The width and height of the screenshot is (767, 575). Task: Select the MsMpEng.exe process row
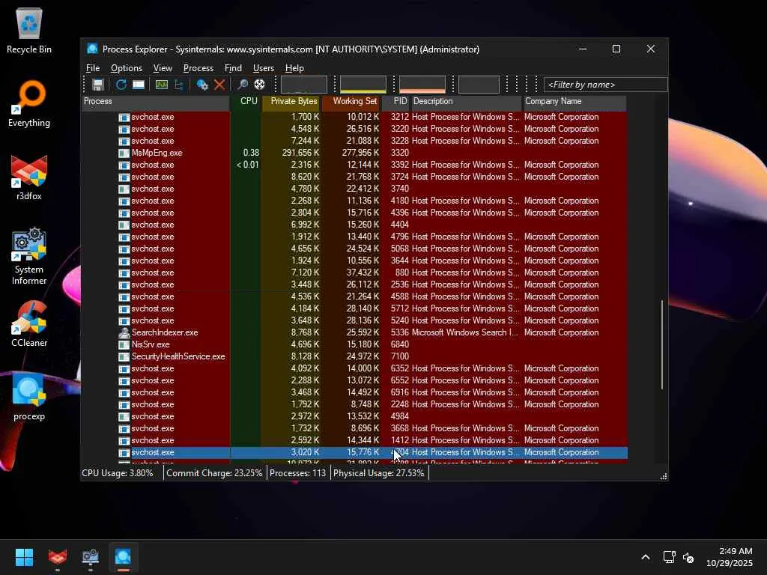(354, 153)
